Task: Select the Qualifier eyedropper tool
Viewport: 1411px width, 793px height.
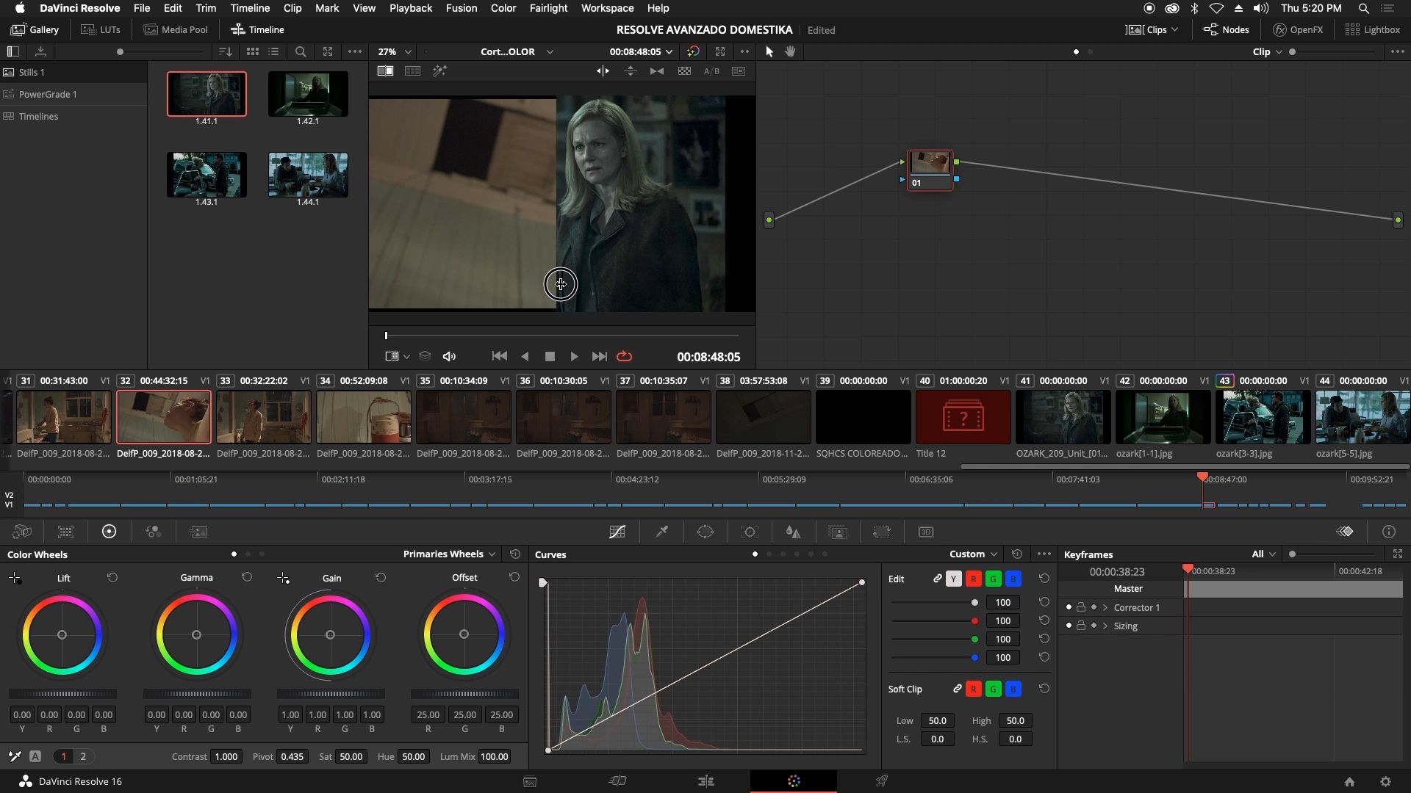Action: click(662, 532)
